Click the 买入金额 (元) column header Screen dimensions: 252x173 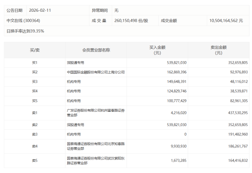pyautogui.click(x=157, y=50)
